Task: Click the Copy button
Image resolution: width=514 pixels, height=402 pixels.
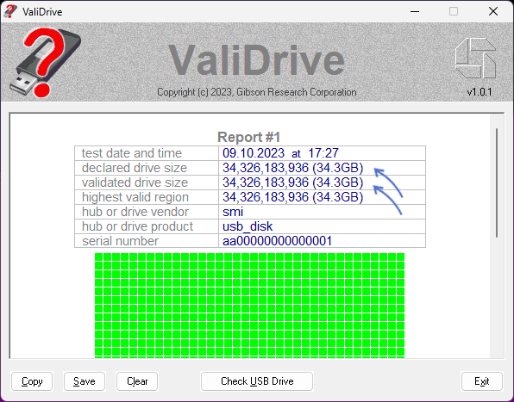Action: coord(32,381)
